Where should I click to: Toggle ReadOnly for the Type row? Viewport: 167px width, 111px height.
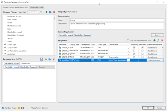134,47
